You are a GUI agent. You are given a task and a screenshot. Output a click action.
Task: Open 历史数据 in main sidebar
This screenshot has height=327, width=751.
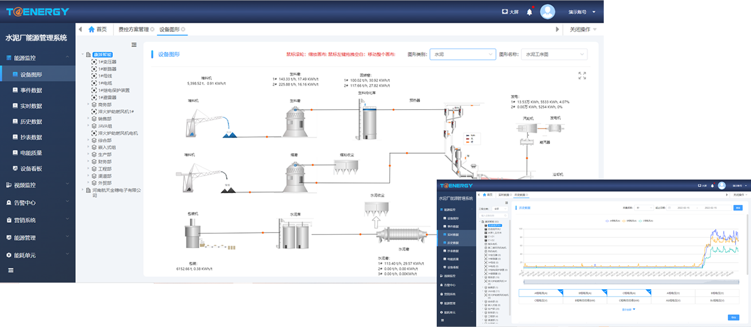coord(37,122)
